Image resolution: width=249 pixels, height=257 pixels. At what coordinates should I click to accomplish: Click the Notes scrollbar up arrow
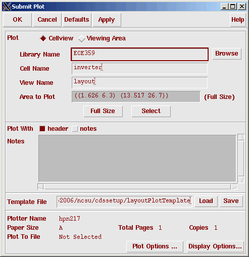click(x=241, y=137)
